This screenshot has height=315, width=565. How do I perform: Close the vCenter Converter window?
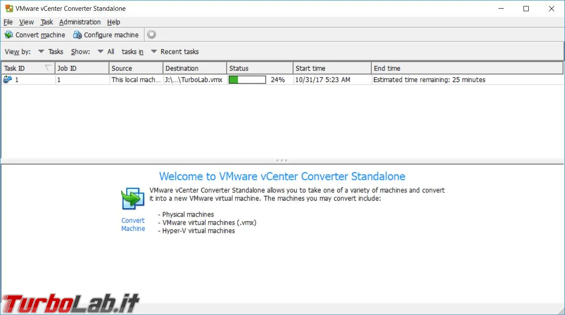pos(552,9)
